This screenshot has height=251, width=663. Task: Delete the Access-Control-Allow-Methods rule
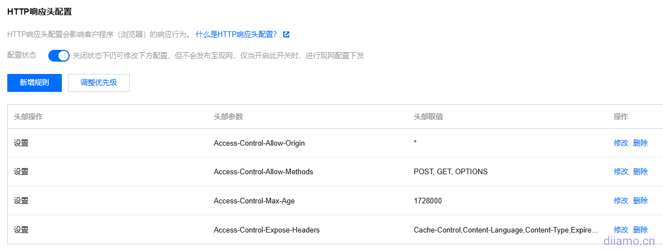tap(640, 171)
